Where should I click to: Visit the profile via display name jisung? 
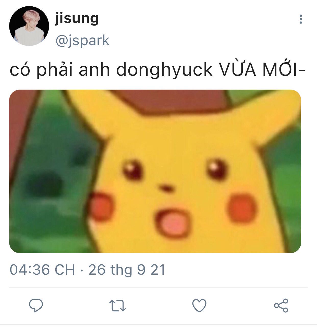[x=77, y=18]
